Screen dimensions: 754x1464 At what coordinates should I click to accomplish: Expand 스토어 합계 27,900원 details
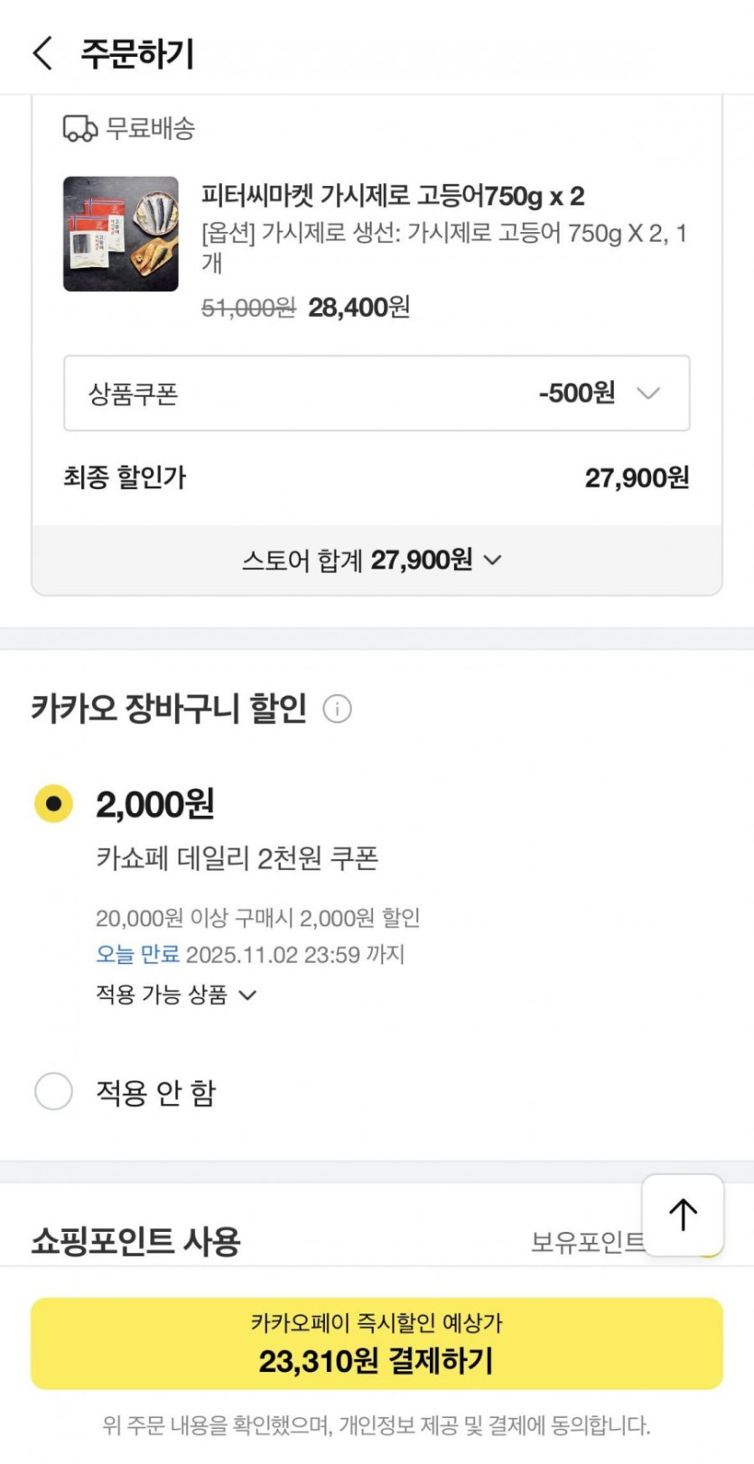372,561
